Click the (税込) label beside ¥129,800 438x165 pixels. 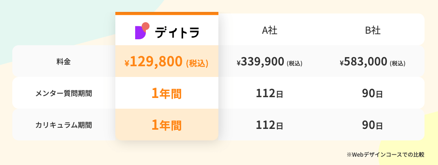coord(197,63)
